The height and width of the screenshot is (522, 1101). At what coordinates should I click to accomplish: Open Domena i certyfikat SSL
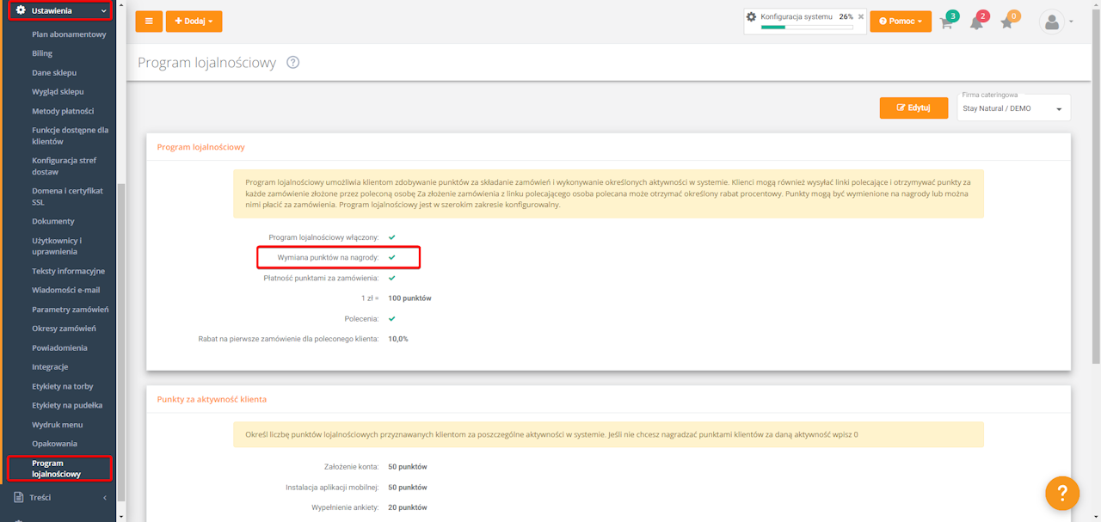point(67,196)
